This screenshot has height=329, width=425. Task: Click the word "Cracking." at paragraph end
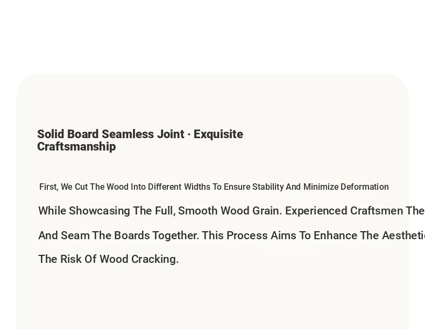155,259
